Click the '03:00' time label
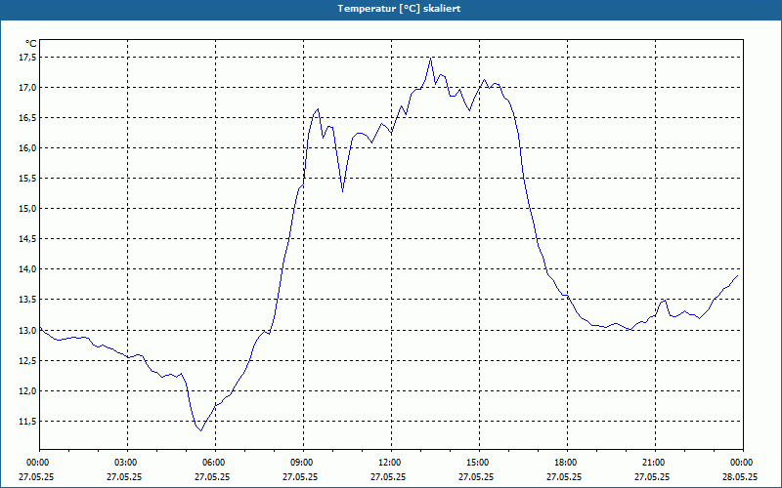This screenshot has width=782, height=488. (128, 463)
